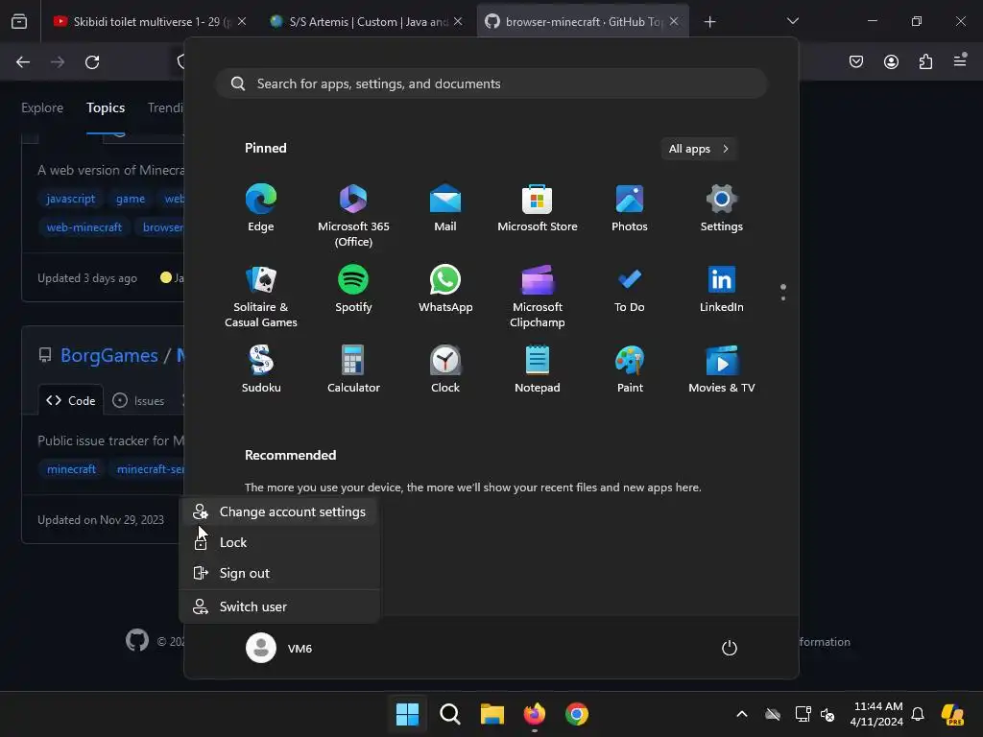Show all apps list

[x=699, y=149]
